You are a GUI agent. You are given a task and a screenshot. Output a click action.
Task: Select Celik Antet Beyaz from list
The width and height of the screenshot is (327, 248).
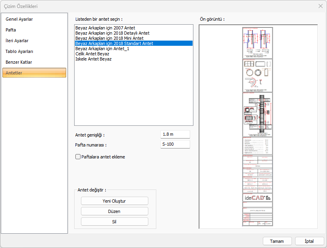(92, 54)
